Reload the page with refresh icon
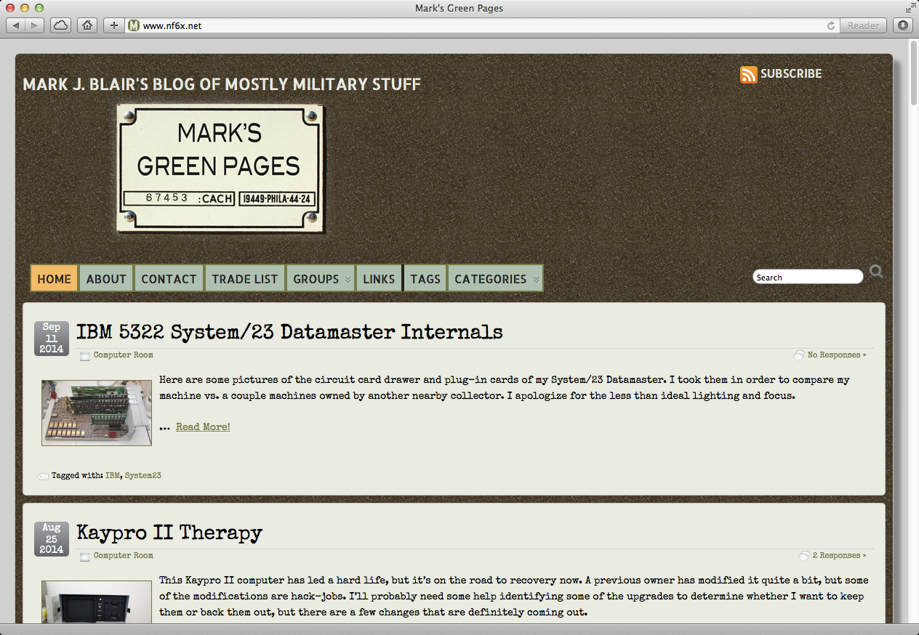The height and width of the screenshot is (635, 919). [831, 25]
